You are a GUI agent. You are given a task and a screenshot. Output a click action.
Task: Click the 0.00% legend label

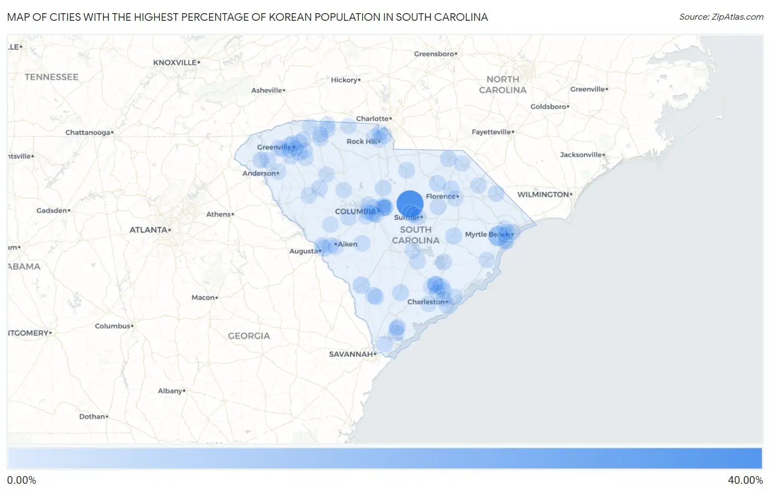(21, 480)
